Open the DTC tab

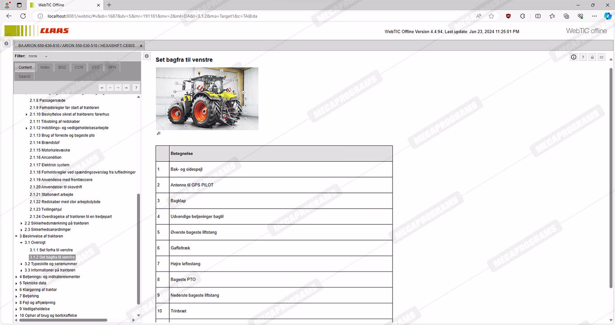95,67
